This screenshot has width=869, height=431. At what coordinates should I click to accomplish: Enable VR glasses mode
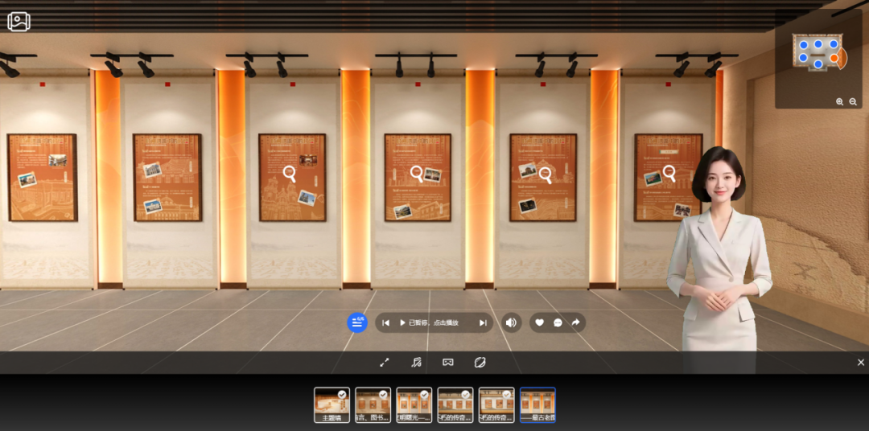coord(448,363)
